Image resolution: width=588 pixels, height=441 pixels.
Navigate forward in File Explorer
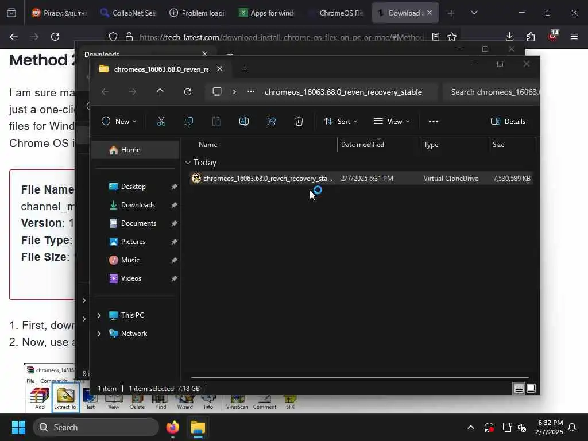(x=133, y=92)
